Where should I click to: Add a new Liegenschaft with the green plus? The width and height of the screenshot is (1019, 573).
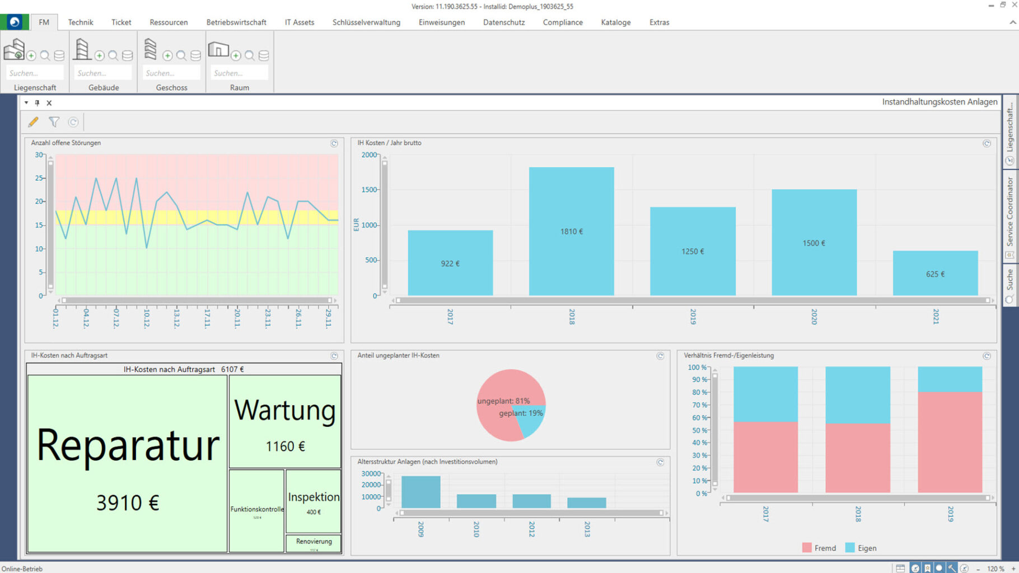[31, 55]
